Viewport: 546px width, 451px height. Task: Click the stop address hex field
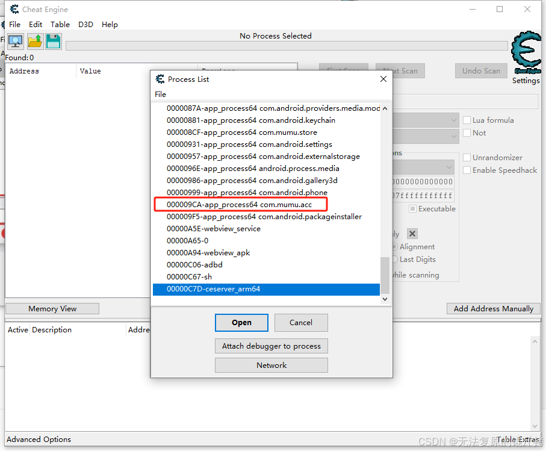(423, 196)
